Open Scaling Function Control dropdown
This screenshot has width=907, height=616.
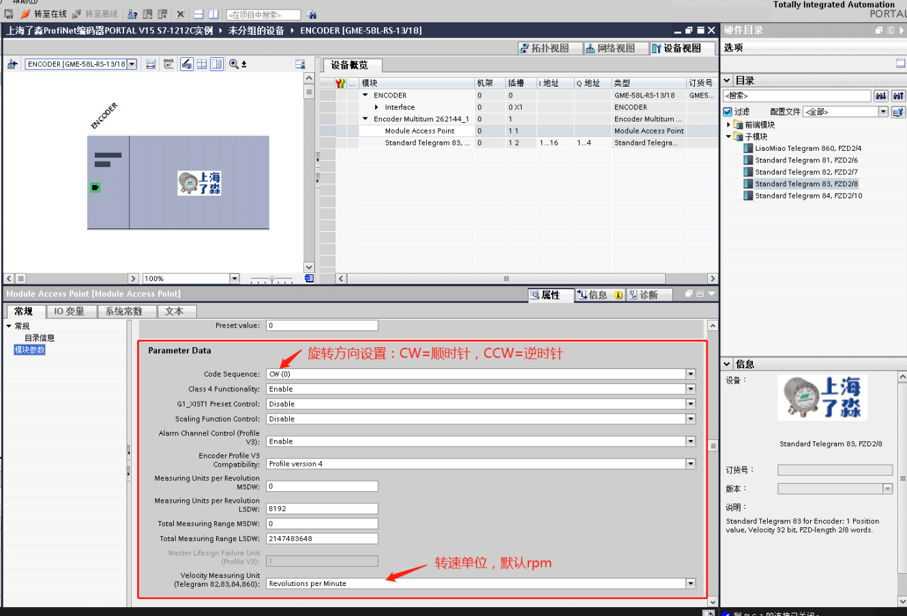(691, 419)
